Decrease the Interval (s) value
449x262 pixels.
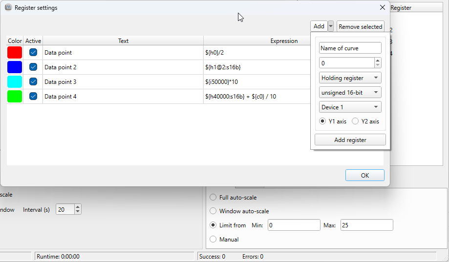click(x=78, y=212)
